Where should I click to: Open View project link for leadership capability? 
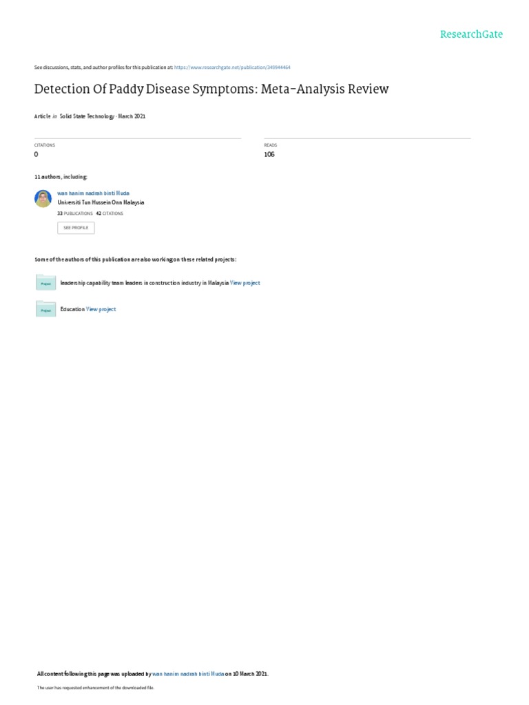tap(245, 283)
